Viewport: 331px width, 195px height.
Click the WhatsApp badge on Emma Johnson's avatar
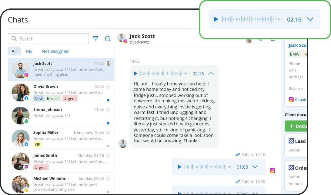point(26,121)
